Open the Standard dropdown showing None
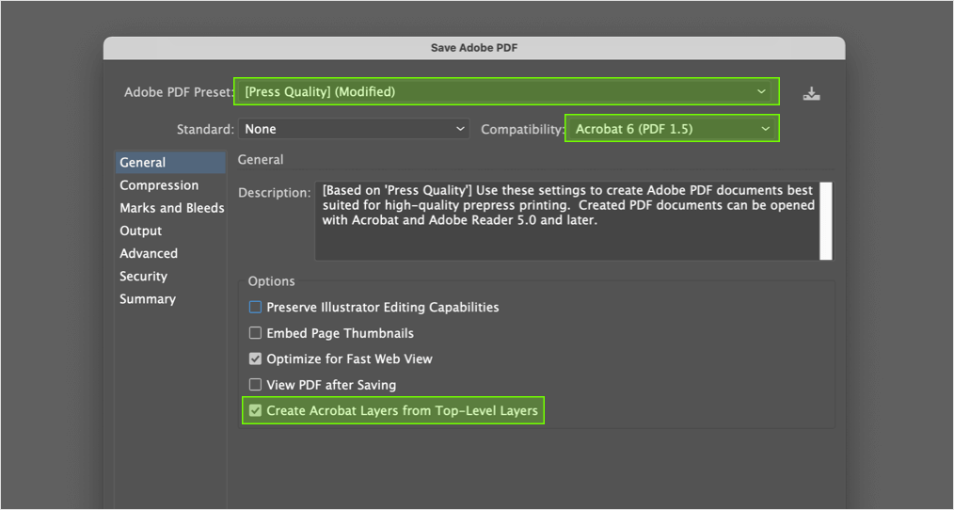954x510 pixels. click(x=354, y=129)
